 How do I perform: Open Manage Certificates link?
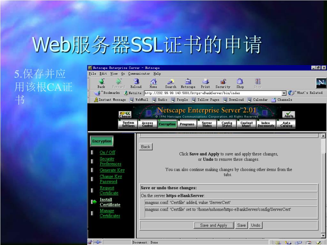(110, 213)
